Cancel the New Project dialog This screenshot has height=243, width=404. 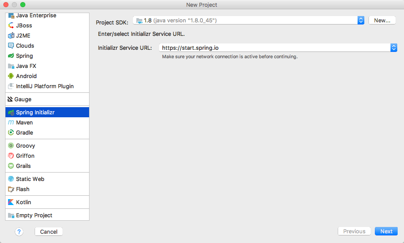[49, 232]
